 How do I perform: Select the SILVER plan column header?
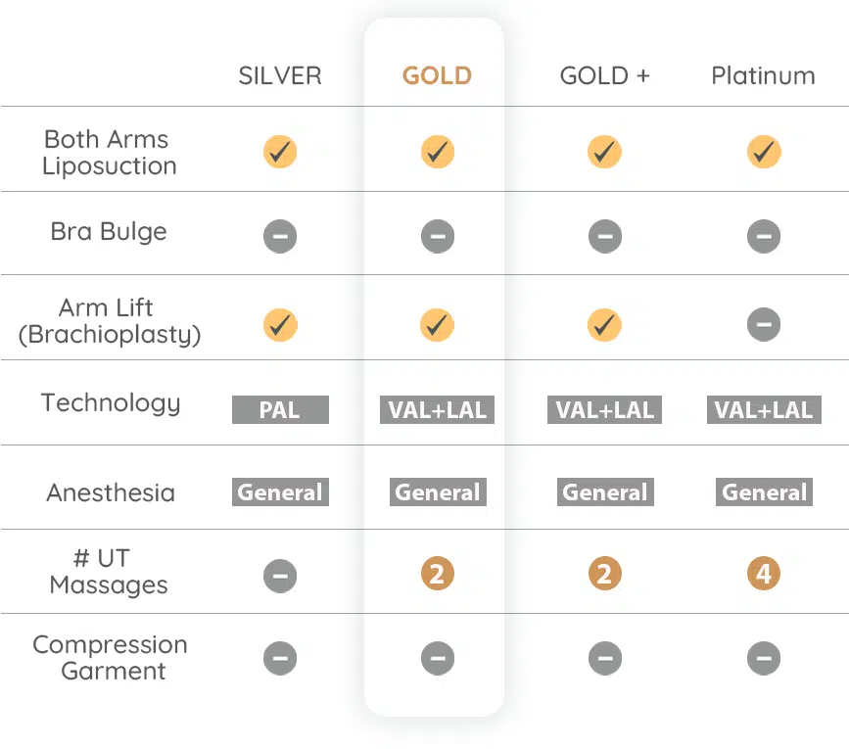280,76
